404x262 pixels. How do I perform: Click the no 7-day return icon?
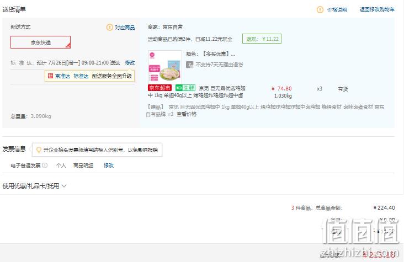click(x=189, y=65)
